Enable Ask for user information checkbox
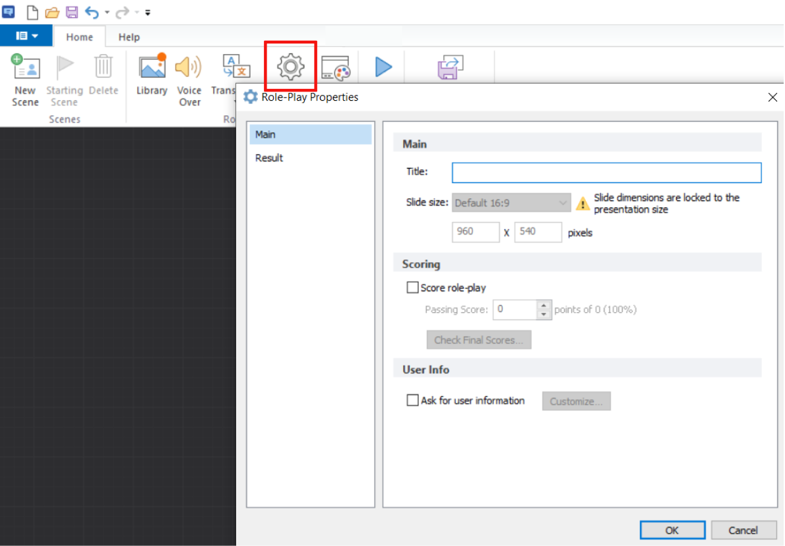 click(412, 400)
